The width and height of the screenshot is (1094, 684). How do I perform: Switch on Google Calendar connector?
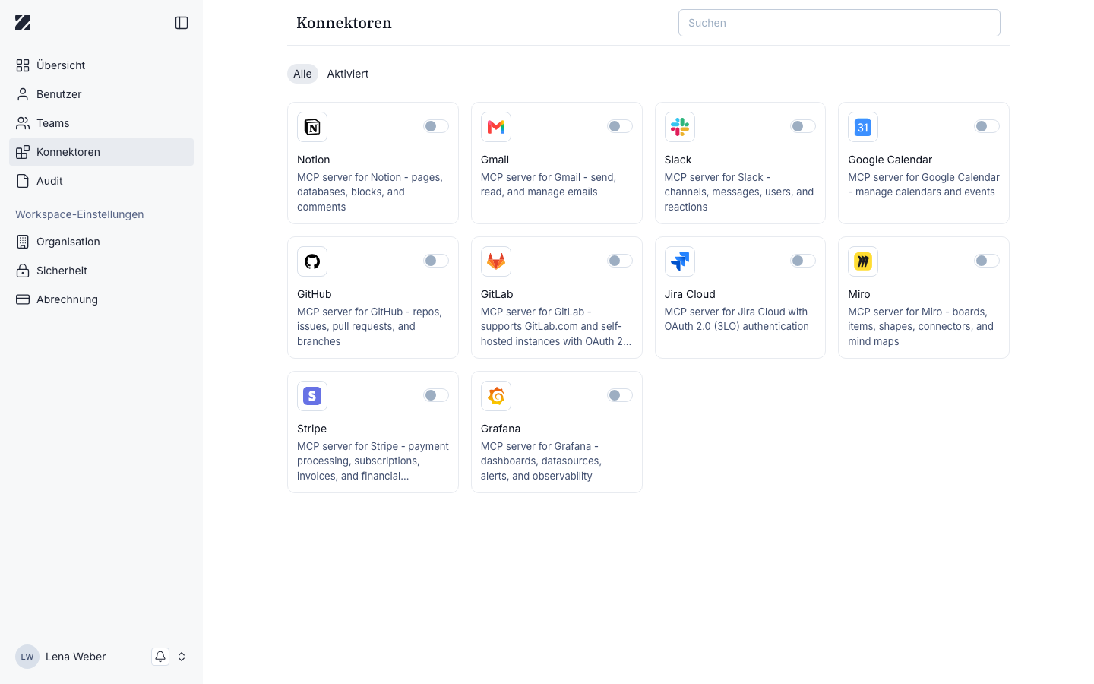click(987, 126)
